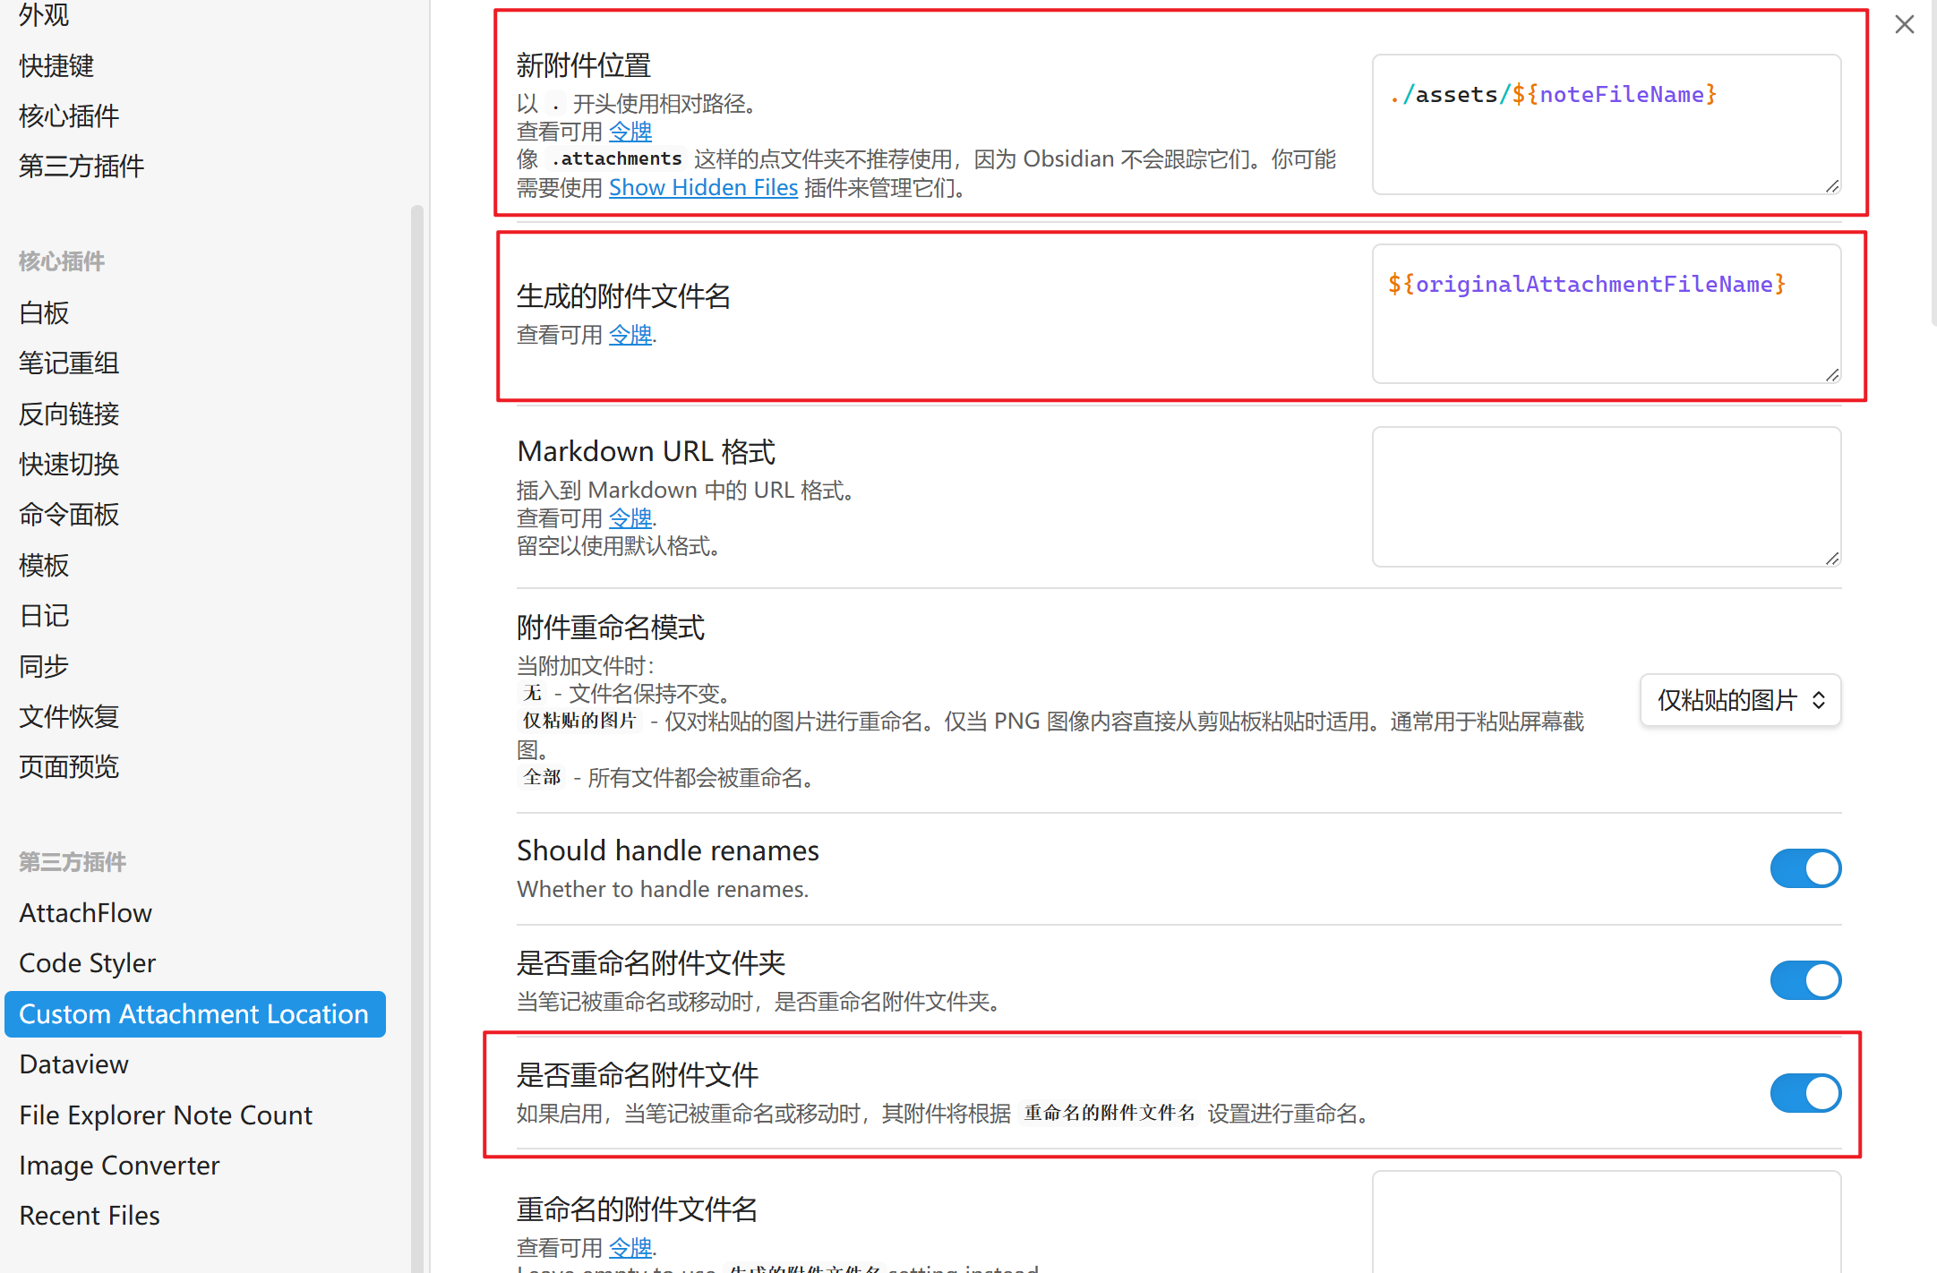Toggle the Should handle renames switch
1937x1273 pixels.
(x=1804, y=868)
